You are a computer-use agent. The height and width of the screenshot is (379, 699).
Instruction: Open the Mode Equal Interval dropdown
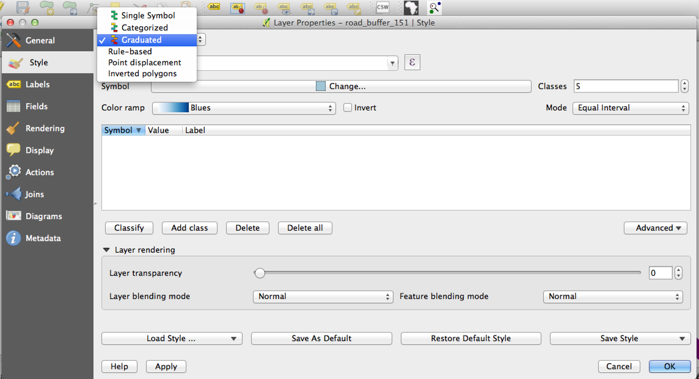[x=631, y=108]
